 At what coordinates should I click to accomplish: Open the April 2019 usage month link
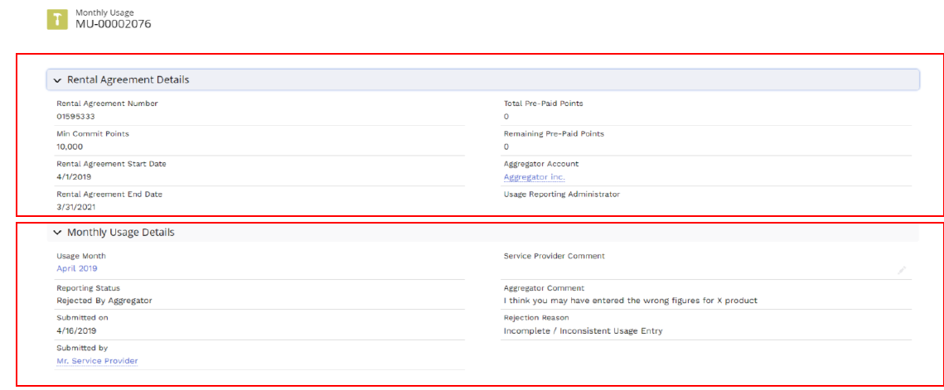click(77, 268)
